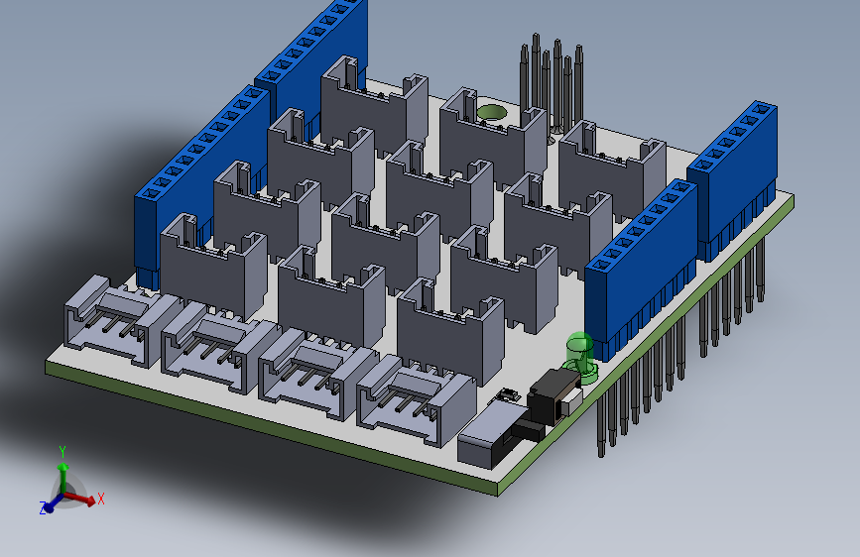The width and height of the screenshot is (860, 557).
Task: Select the translucent green LED on the board
Action: tap(580, 358)
